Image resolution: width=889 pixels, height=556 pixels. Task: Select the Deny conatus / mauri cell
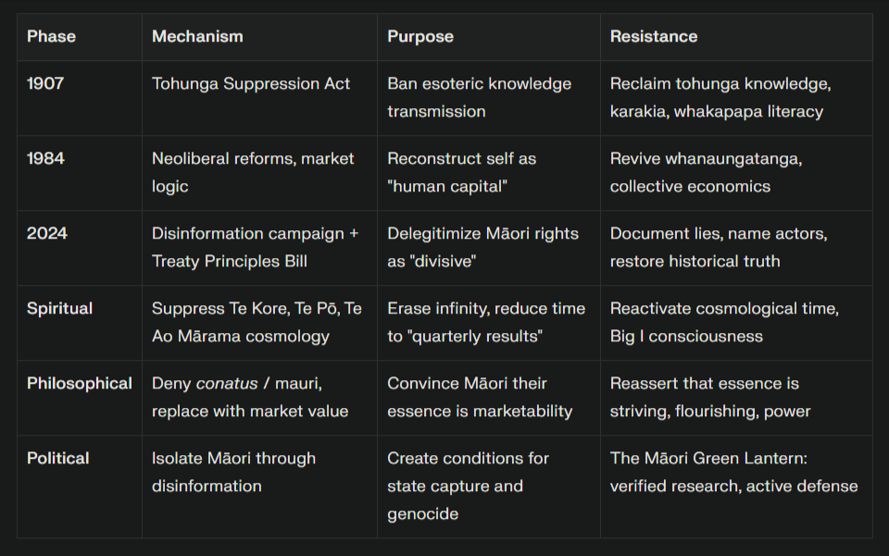tap(250, 397)
